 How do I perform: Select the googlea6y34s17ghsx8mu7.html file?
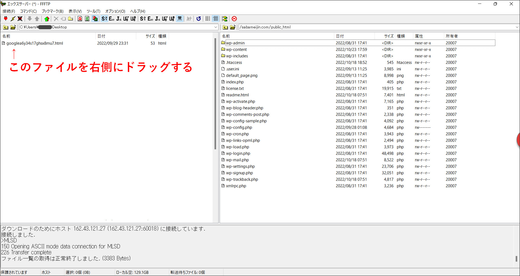(x=35, y=43)
